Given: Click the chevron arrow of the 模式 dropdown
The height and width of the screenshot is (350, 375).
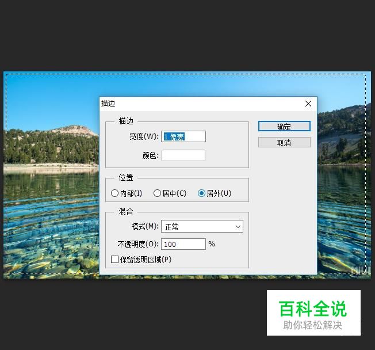Looking at the screenshot, I should (x=238, y=226).
